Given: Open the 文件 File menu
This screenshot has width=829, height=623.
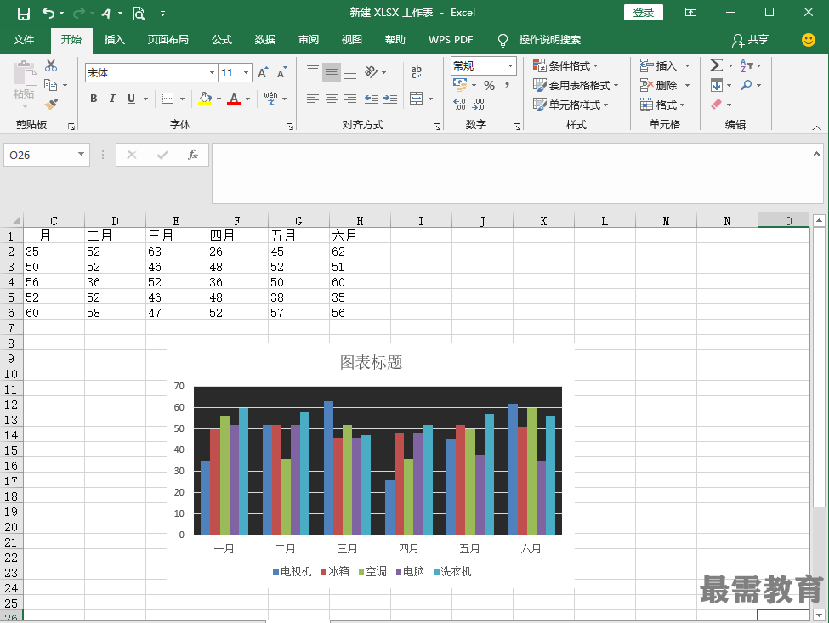Looking at the screenshot, I should click(x=24, y=40).
